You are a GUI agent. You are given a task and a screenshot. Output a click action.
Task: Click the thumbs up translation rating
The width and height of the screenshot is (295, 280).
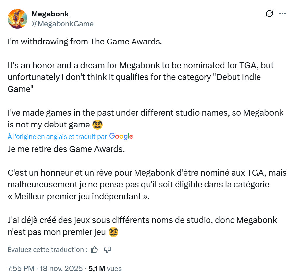(x=94, y=250)
